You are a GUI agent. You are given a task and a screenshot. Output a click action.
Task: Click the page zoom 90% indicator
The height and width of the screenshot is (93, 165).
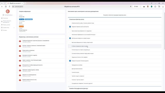[x=136, y=6]
